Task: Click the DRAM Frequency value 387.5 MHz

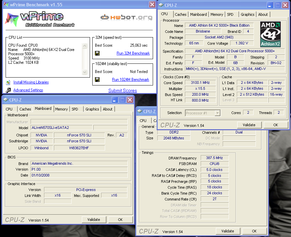Action: coord(214,158)
